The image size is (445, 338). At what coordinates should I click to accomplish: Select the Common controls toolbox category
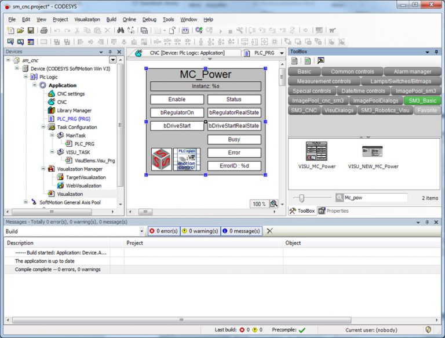352,71
